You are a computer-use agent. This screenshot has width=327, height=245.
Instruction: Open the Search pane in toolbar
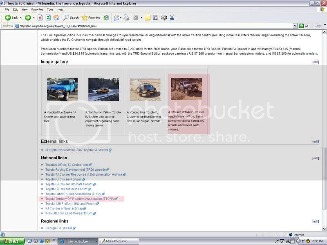click(x=70, y=18)
